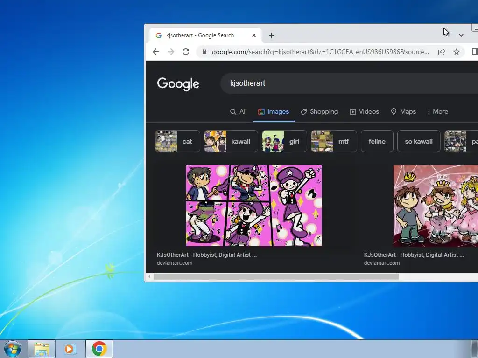Click deviantart.com under the second result
Image resolution: width=478 pixels, height=358 pixels.
point(382,263)
